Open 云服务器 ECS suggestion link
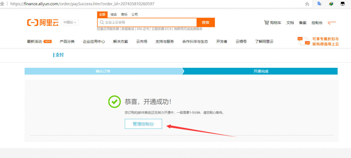The width and height of the screenshot is (351, 158). (162, 29)
